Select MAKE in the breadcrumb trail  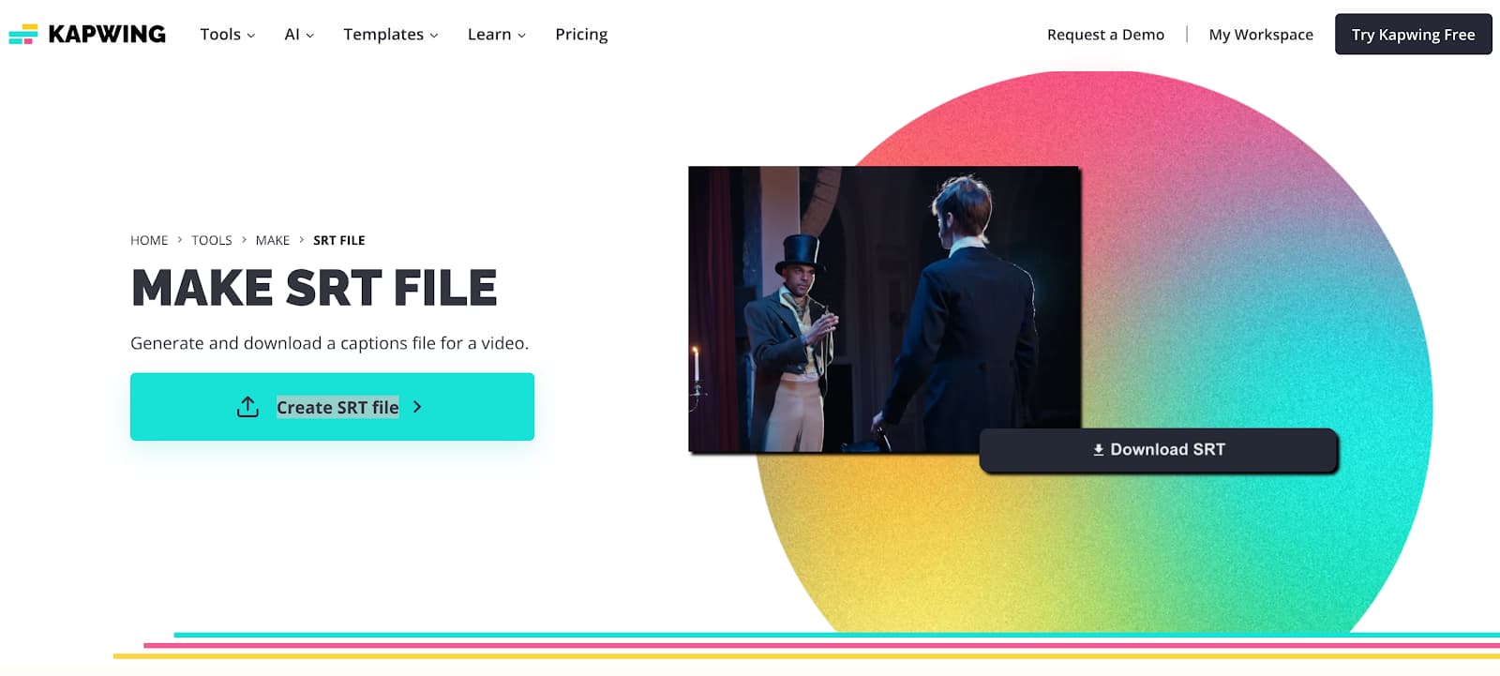273,240
